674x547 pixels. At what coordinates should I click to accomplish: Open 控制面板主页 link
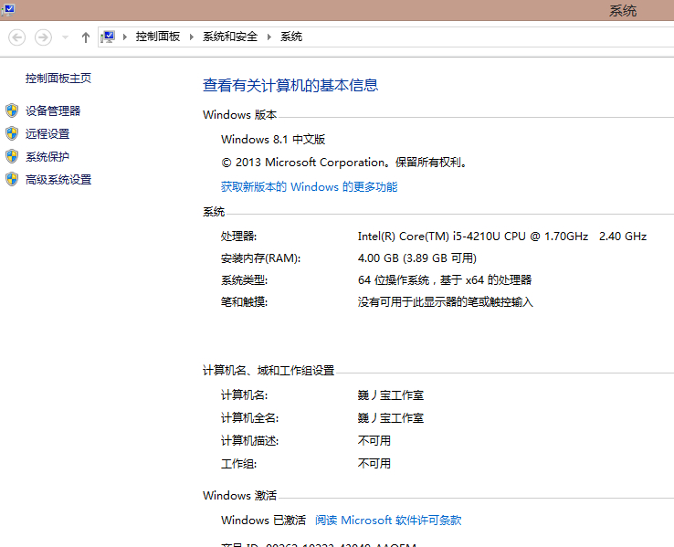click(x=58, y=79)
